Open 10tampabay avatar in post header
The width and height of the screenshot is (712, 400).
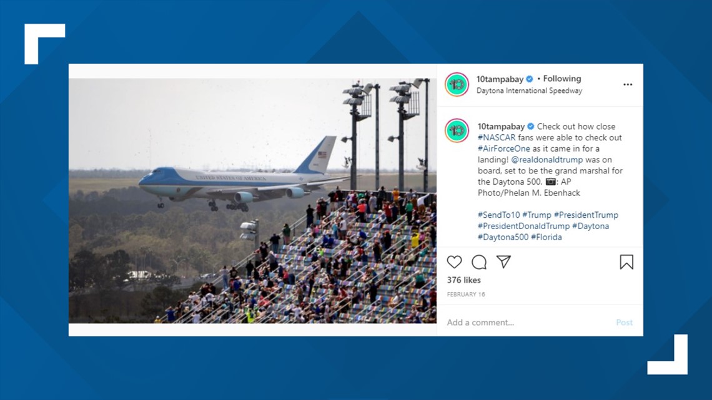(x=457, y=84)
